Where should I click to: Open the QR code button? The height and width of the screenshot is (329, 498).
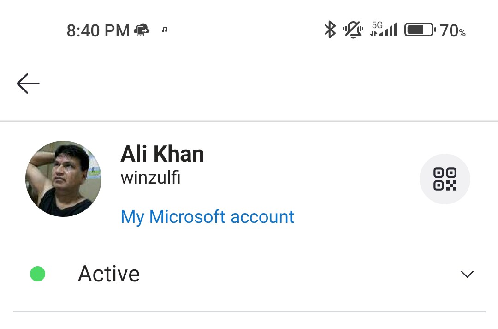[x=445, y=179]
